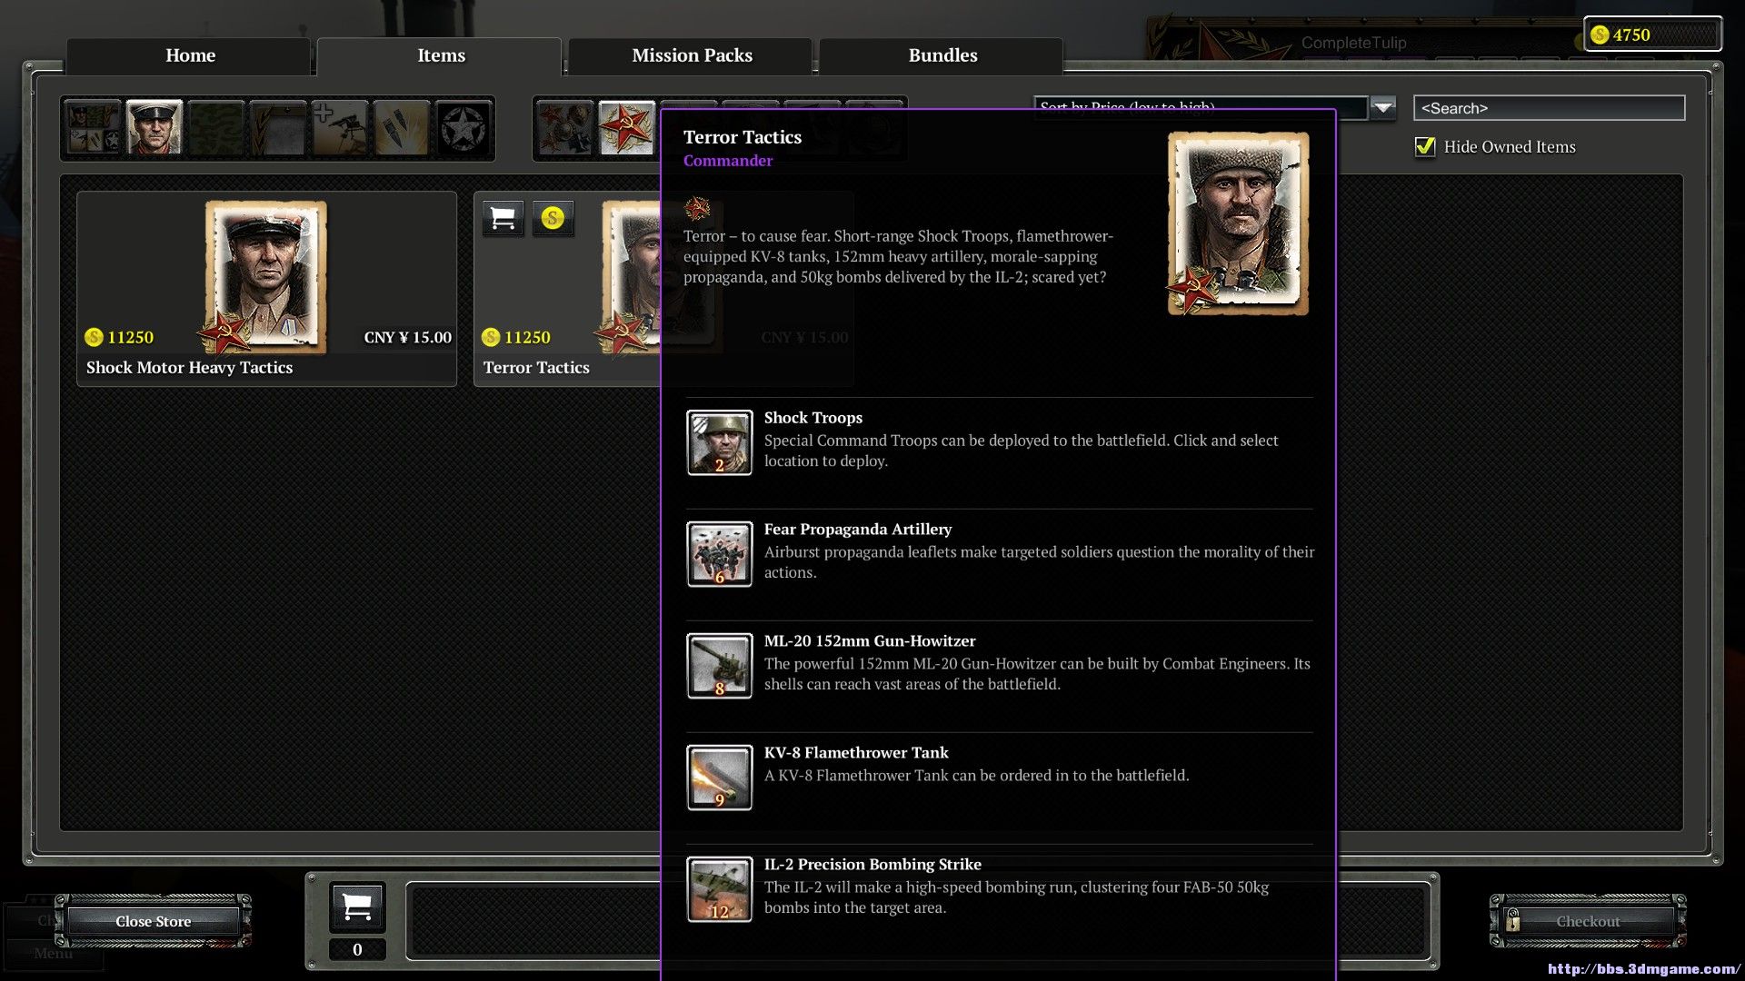Select the faceplates category filter
The width and height of the screenshot is (1745, 981).
pyautogui.click(x=277, y=128)
